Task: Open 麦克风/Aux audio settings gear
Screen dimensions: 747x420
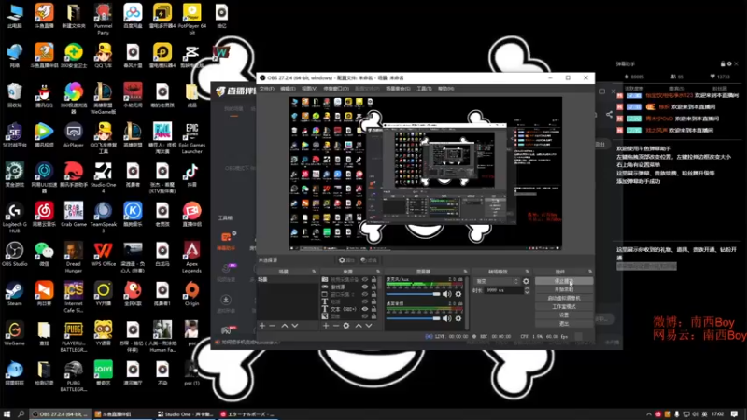Action: (x=458, y=294)
